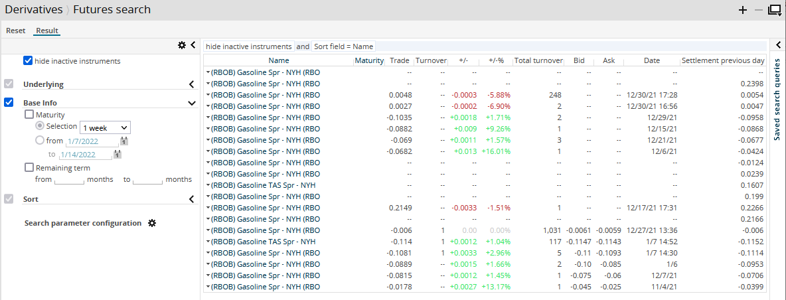
Task: Click the Remaining term from months field
Action: tap(70, 180)
